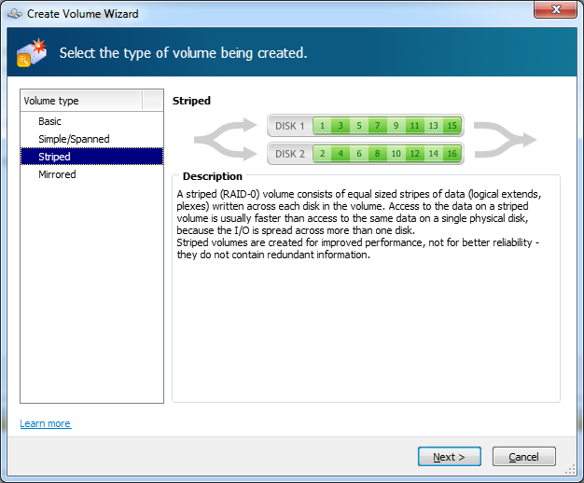Open the Learn more link
The height and width of the screenshot is (483, 584).
click(x=46, y=423)
